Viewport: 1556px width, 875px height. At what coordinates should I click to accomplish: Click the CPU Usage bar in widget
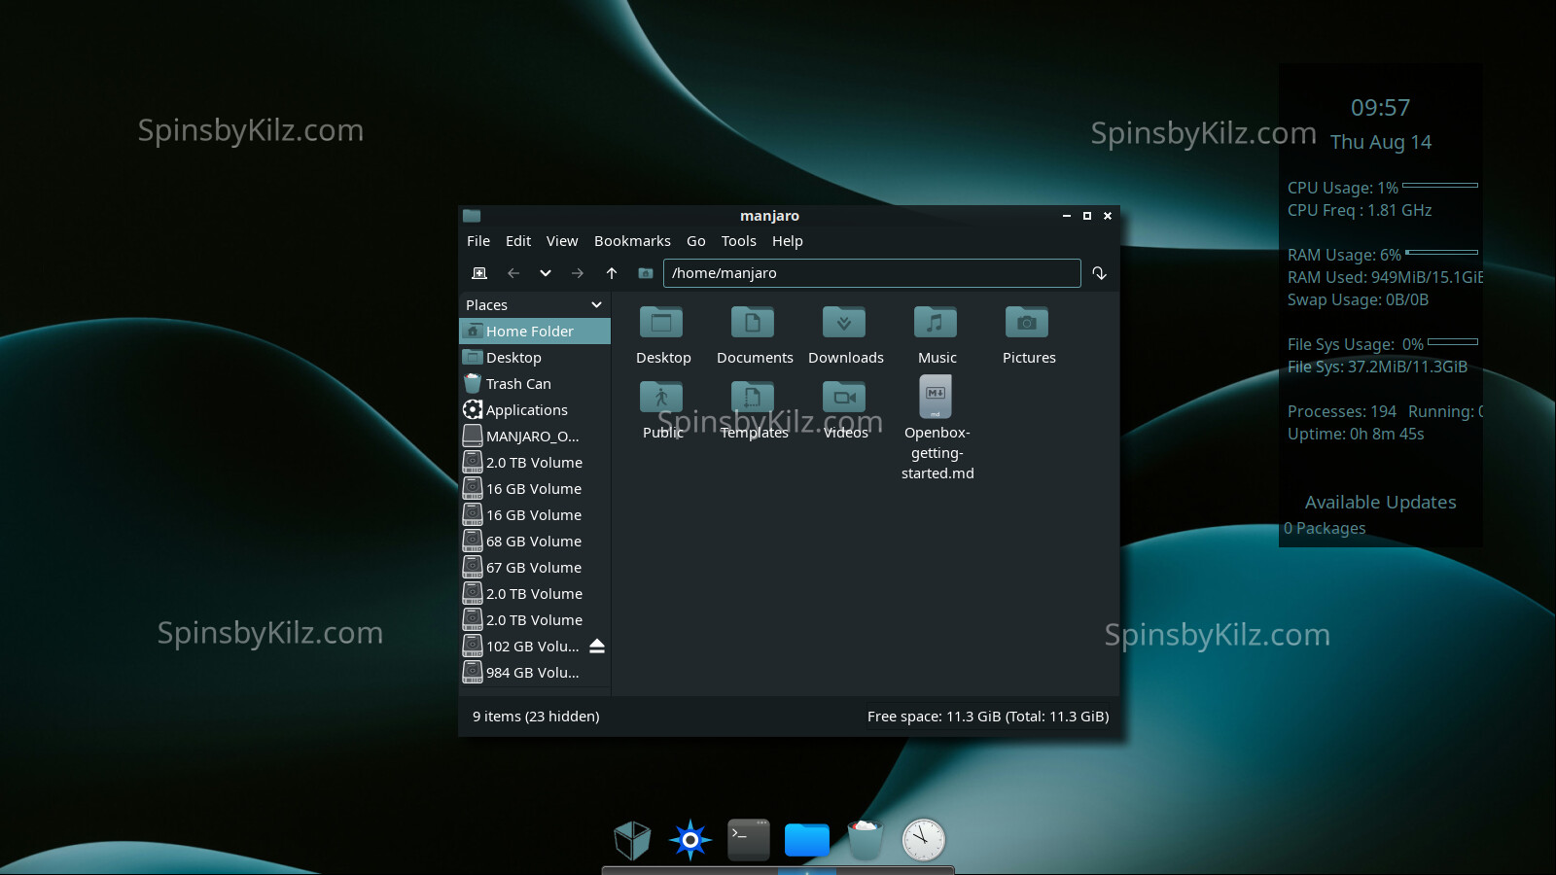pyautogui.click(x=1440, y=185)
